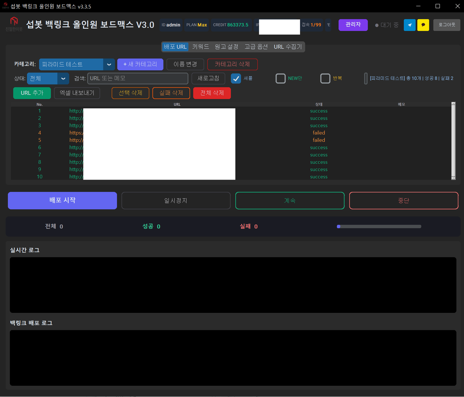The image size is (464, 397).
Task: Click + 새 카테고리 button
Action: pyautogui.click(x=140, y=64)
